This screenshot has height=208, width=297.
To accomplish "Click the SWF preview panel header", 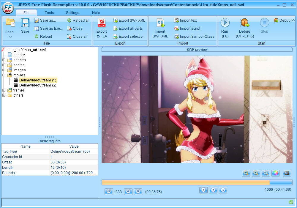I will tap(197, 49).
